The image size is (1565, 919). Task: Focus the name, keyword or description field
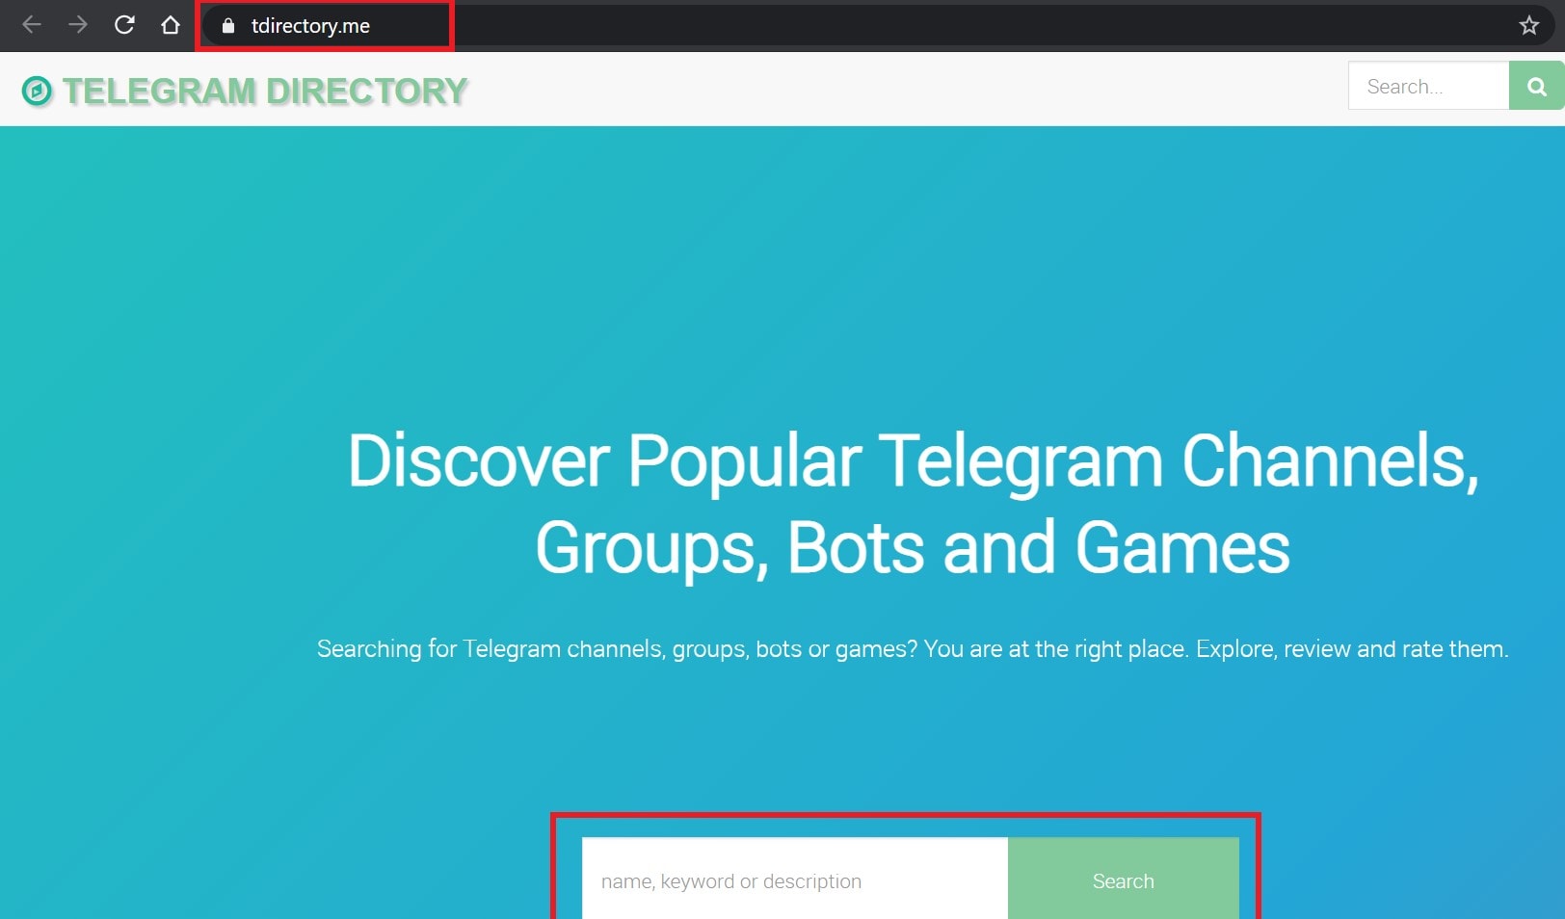(795, 880)
